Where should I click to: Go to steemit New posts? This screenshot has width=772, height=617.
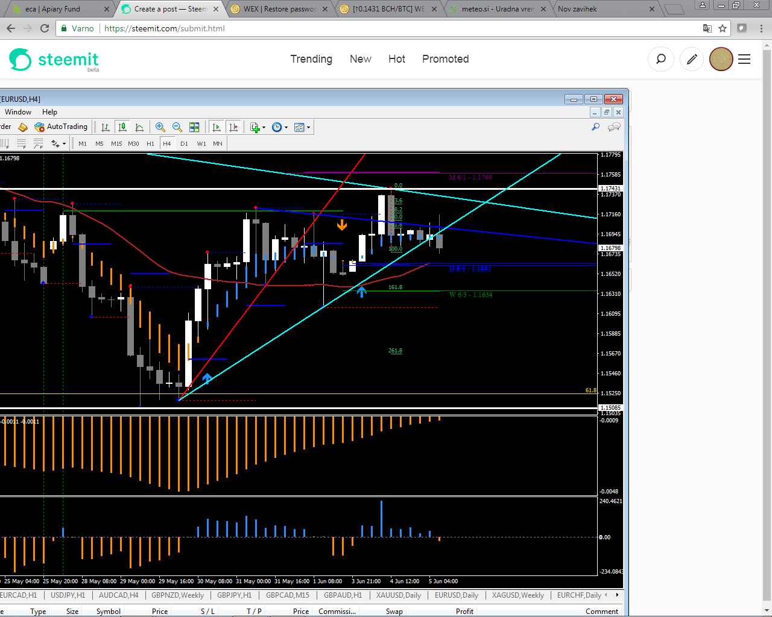pyautogui.click(x=361, y=59)
